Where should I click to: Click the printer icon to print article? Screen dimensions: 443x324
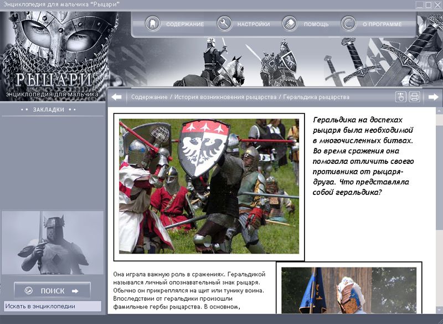[415, 97]
